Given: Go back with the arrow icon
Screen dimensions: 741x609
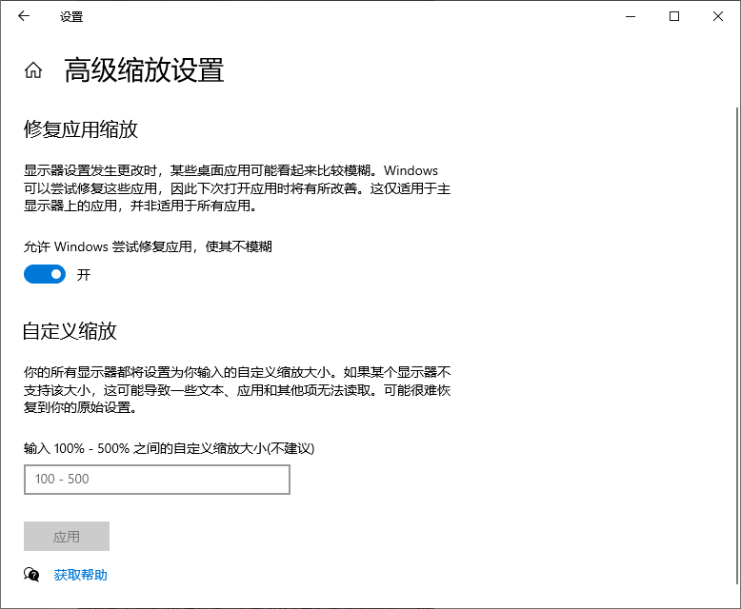Looking at the screenshot, I should [24, 16].
